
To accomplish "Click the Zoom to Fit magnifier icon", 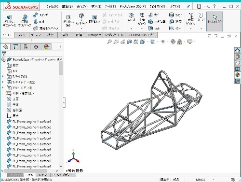I will coord(109,42).
